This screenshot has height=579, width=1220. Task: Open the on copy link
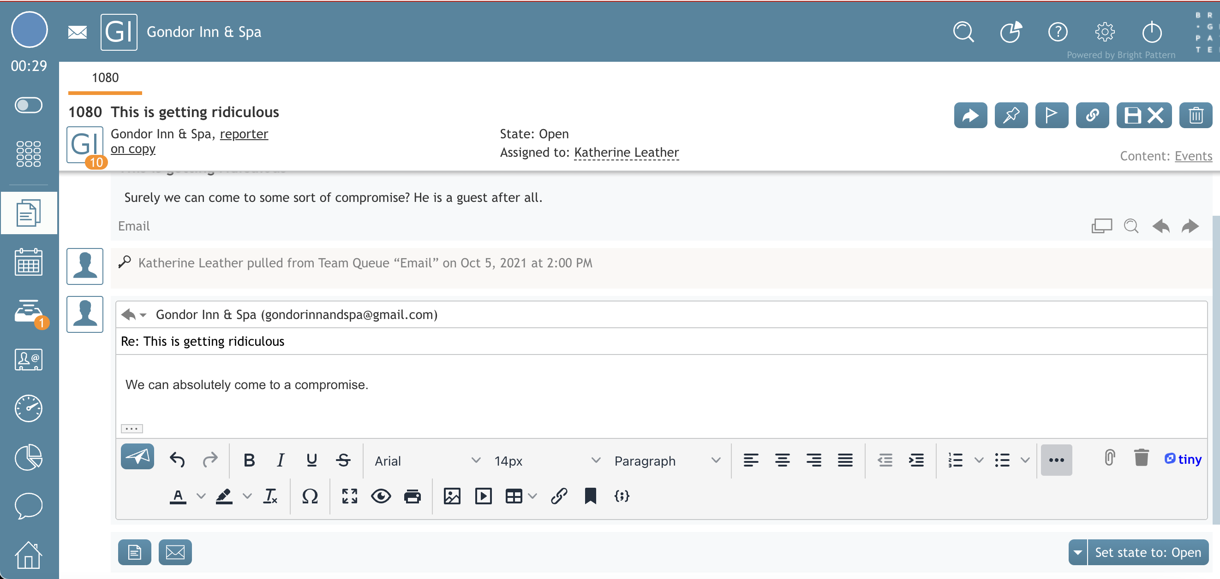click(x=133, y=149)
